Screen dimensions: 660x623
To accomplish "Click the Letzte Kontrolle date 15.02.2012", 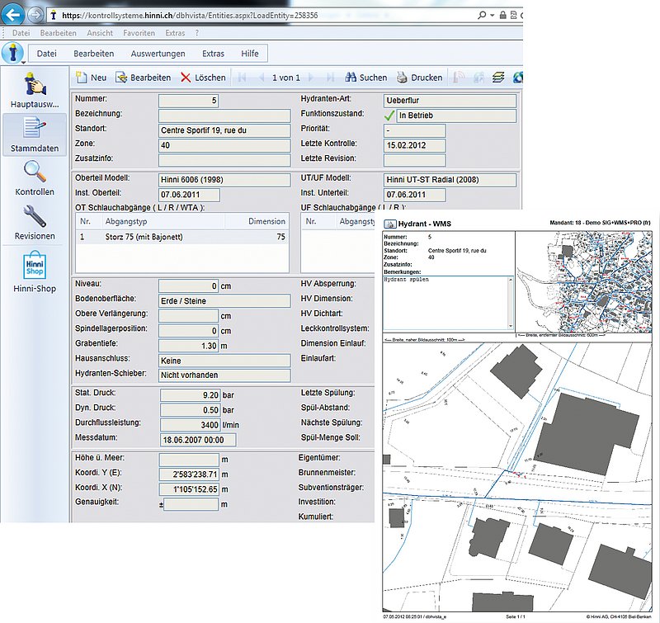I will [415, 146].
